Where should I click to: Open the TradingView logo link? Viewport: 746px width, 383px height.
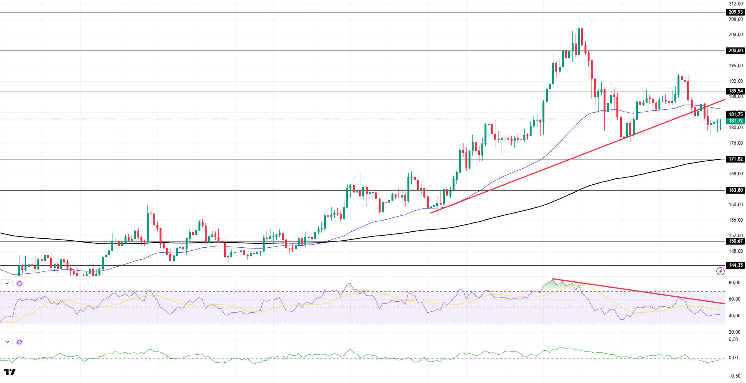(10, 372)
